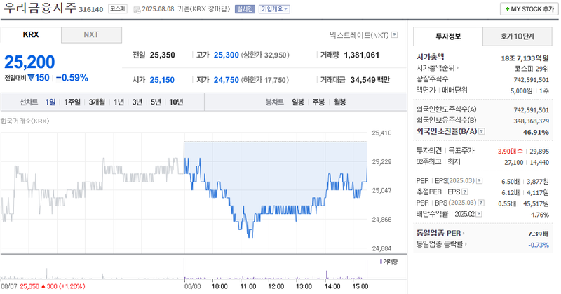
Task: Click the 외국인소진율 value 46.91%
Action: [536, 132]
